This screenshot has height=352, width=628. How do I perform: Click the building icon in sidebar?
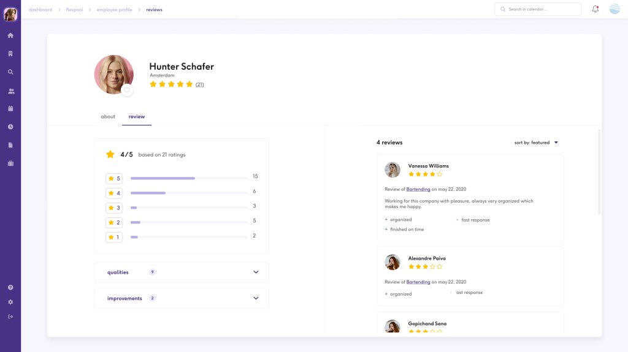(10, 54)
